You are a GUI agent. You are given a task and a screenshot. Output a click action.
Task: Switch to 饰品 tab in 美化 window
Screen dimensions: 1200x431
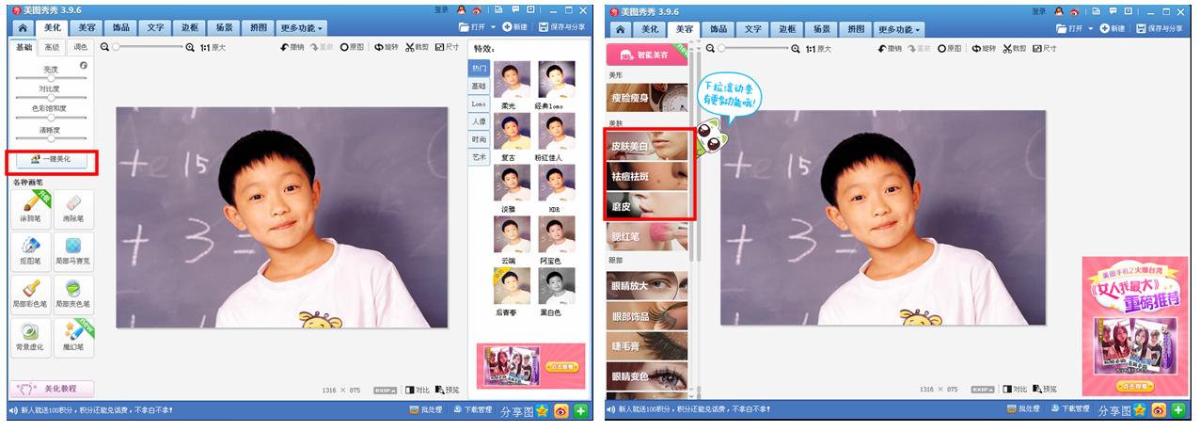pos(119,29)
